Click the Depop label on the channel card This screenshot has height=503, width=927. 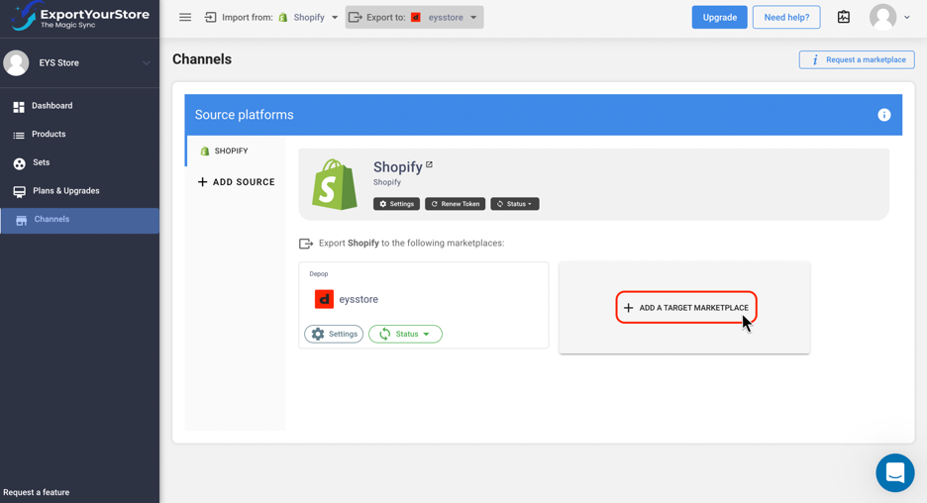tap(319, 273)
